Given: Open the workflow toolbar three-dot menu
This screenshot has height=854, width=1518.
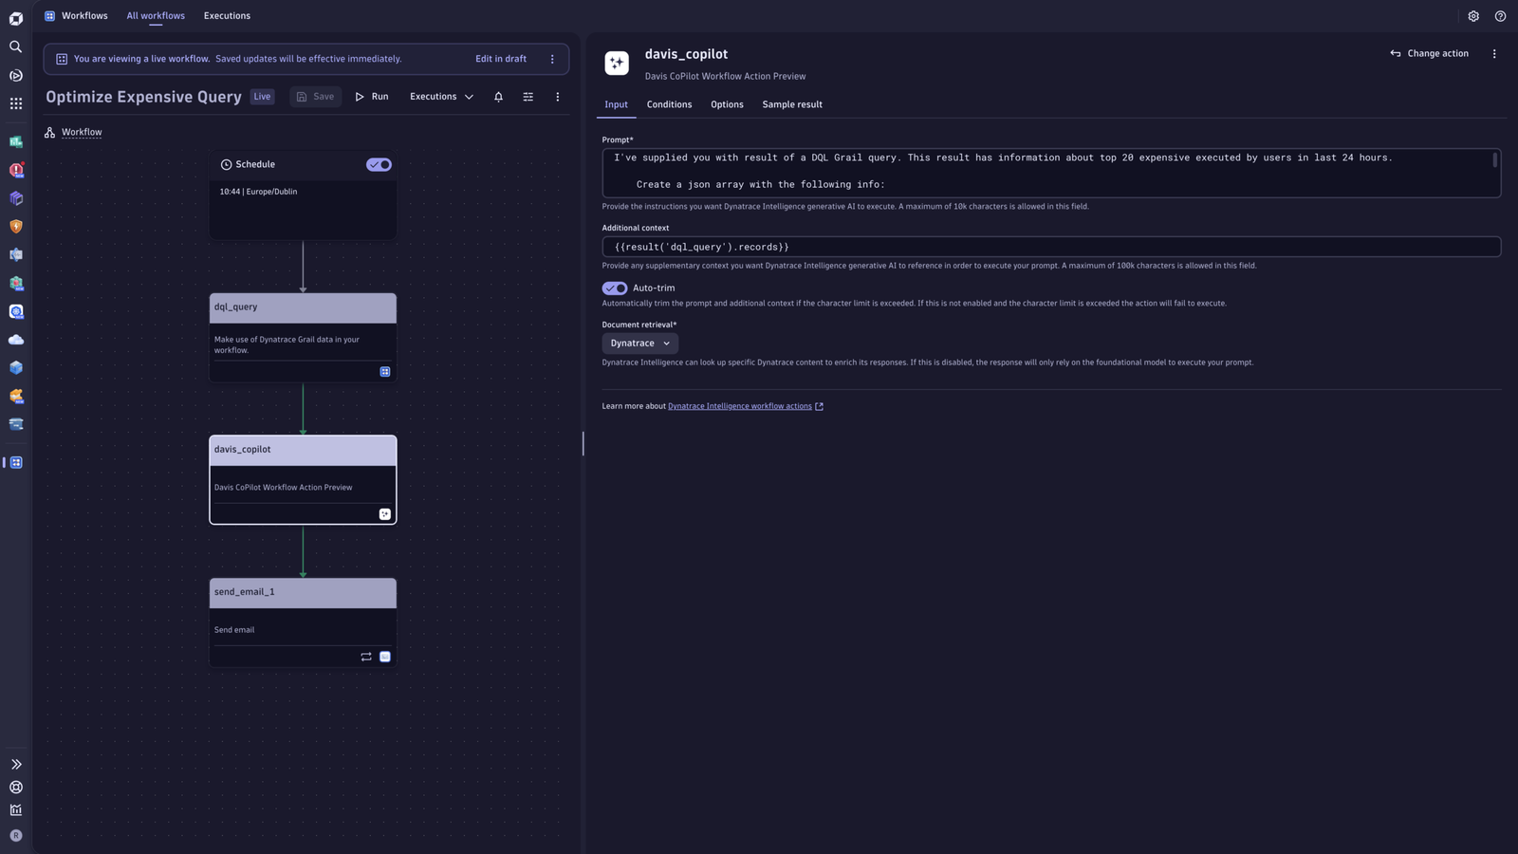Looking at the screenshot, I should [x=558, y=97].
